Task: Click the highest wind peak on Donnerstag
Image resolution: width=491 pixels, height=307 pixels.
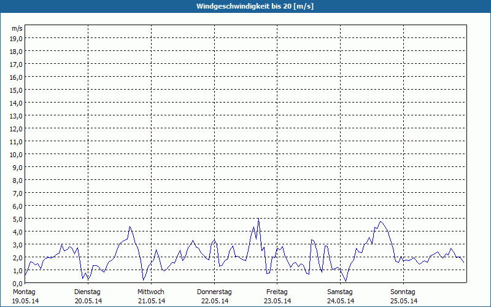Action: point(258,219)
